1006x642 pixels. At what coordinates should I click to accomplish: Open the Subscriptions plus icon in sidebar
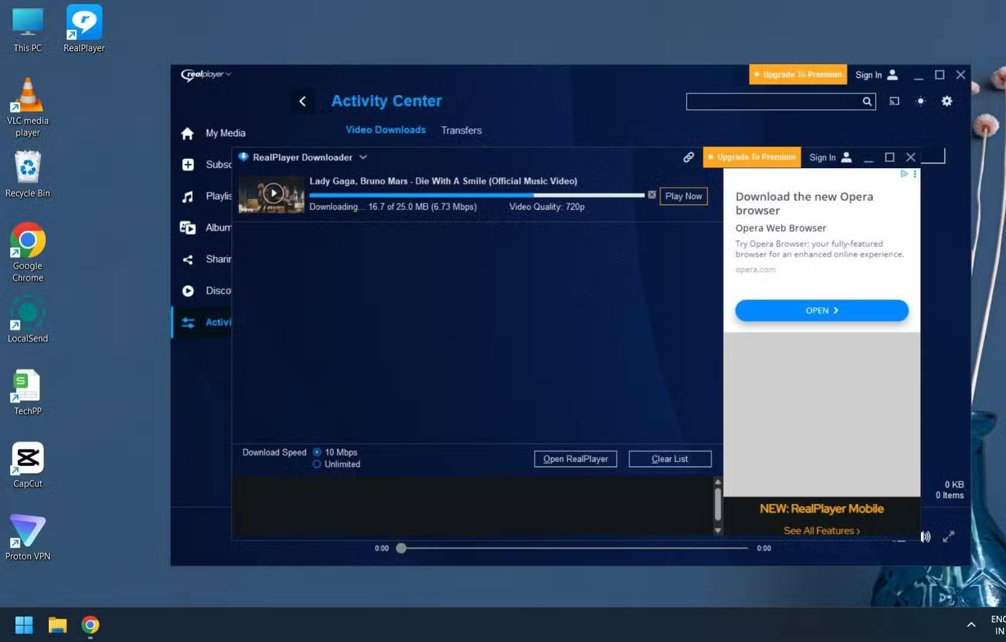188,165
